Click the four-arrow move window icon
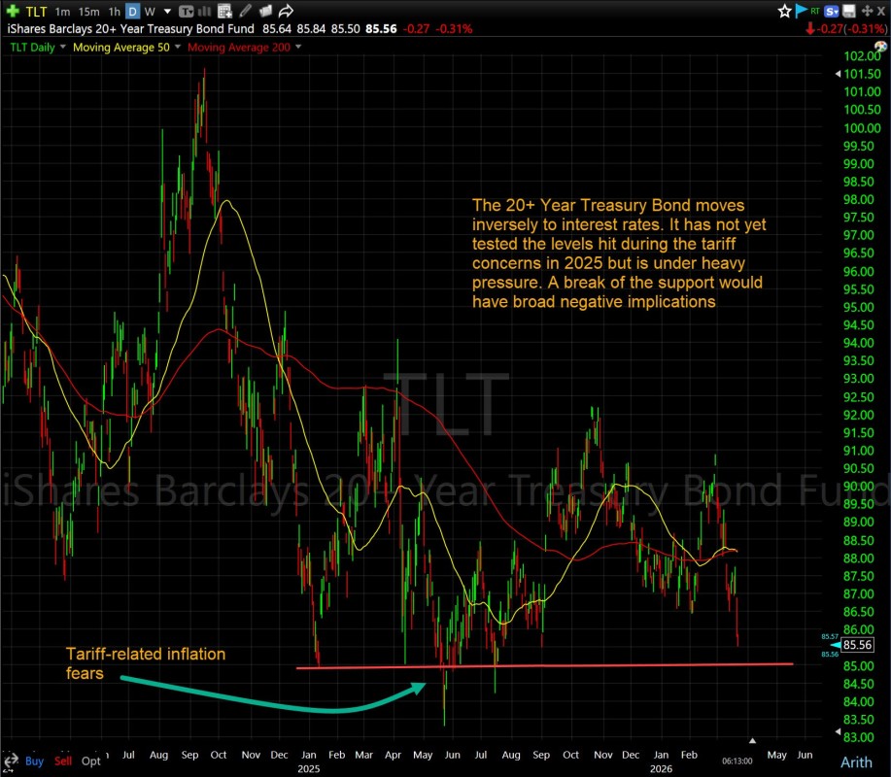891x777 pixels. click(x=865, y=12)
